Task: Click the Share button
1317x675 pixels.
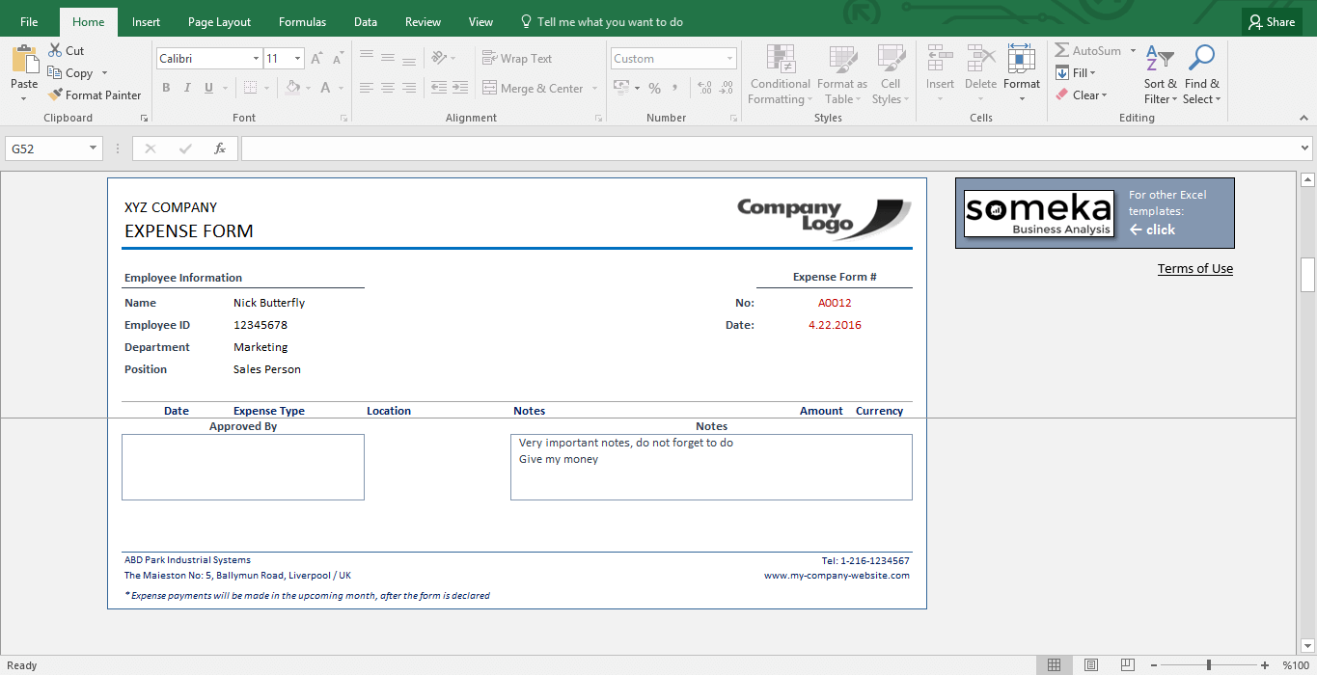Action: click(1271, 22)
